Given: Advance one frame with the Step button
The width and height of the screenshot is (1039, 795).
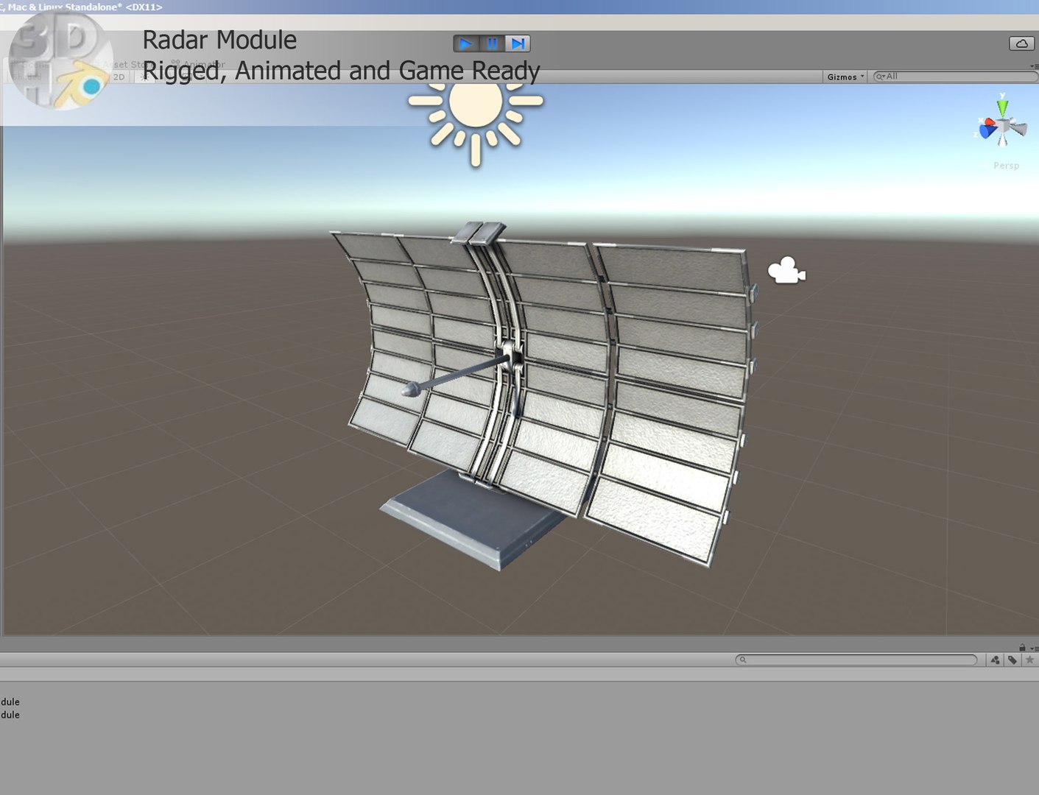Looking at the screenshot, I should coord(518,43).
